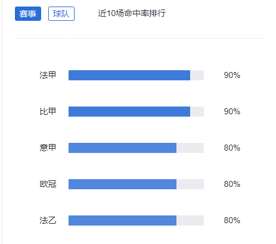Click the 法乙 league label
This screenshot has height=244, width=276.
48,220
